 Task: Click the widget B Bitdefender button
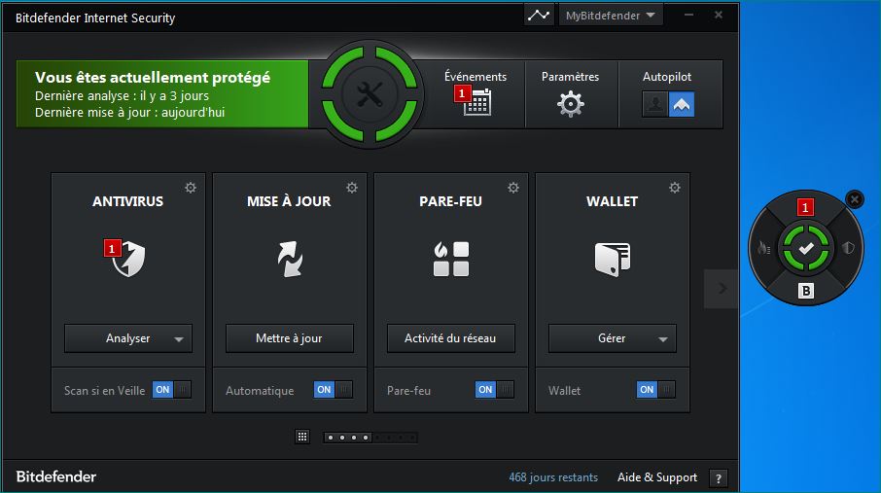click(x=806, y=291)
